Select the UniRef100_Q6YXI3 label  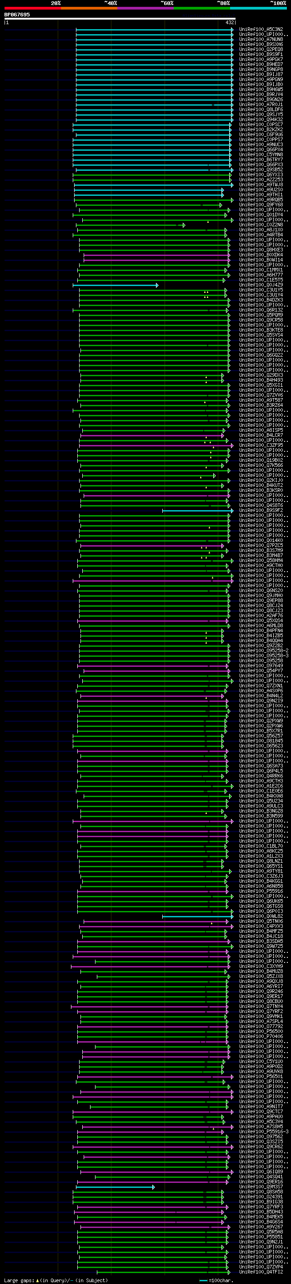pyautogui.click(x=261, y=174)
